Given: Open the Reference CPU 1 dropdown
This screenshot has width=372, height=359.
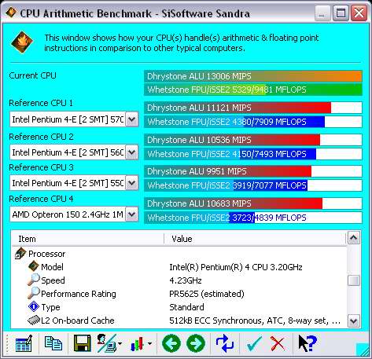Looking at the screenshot, I should [x=131, y=119].
